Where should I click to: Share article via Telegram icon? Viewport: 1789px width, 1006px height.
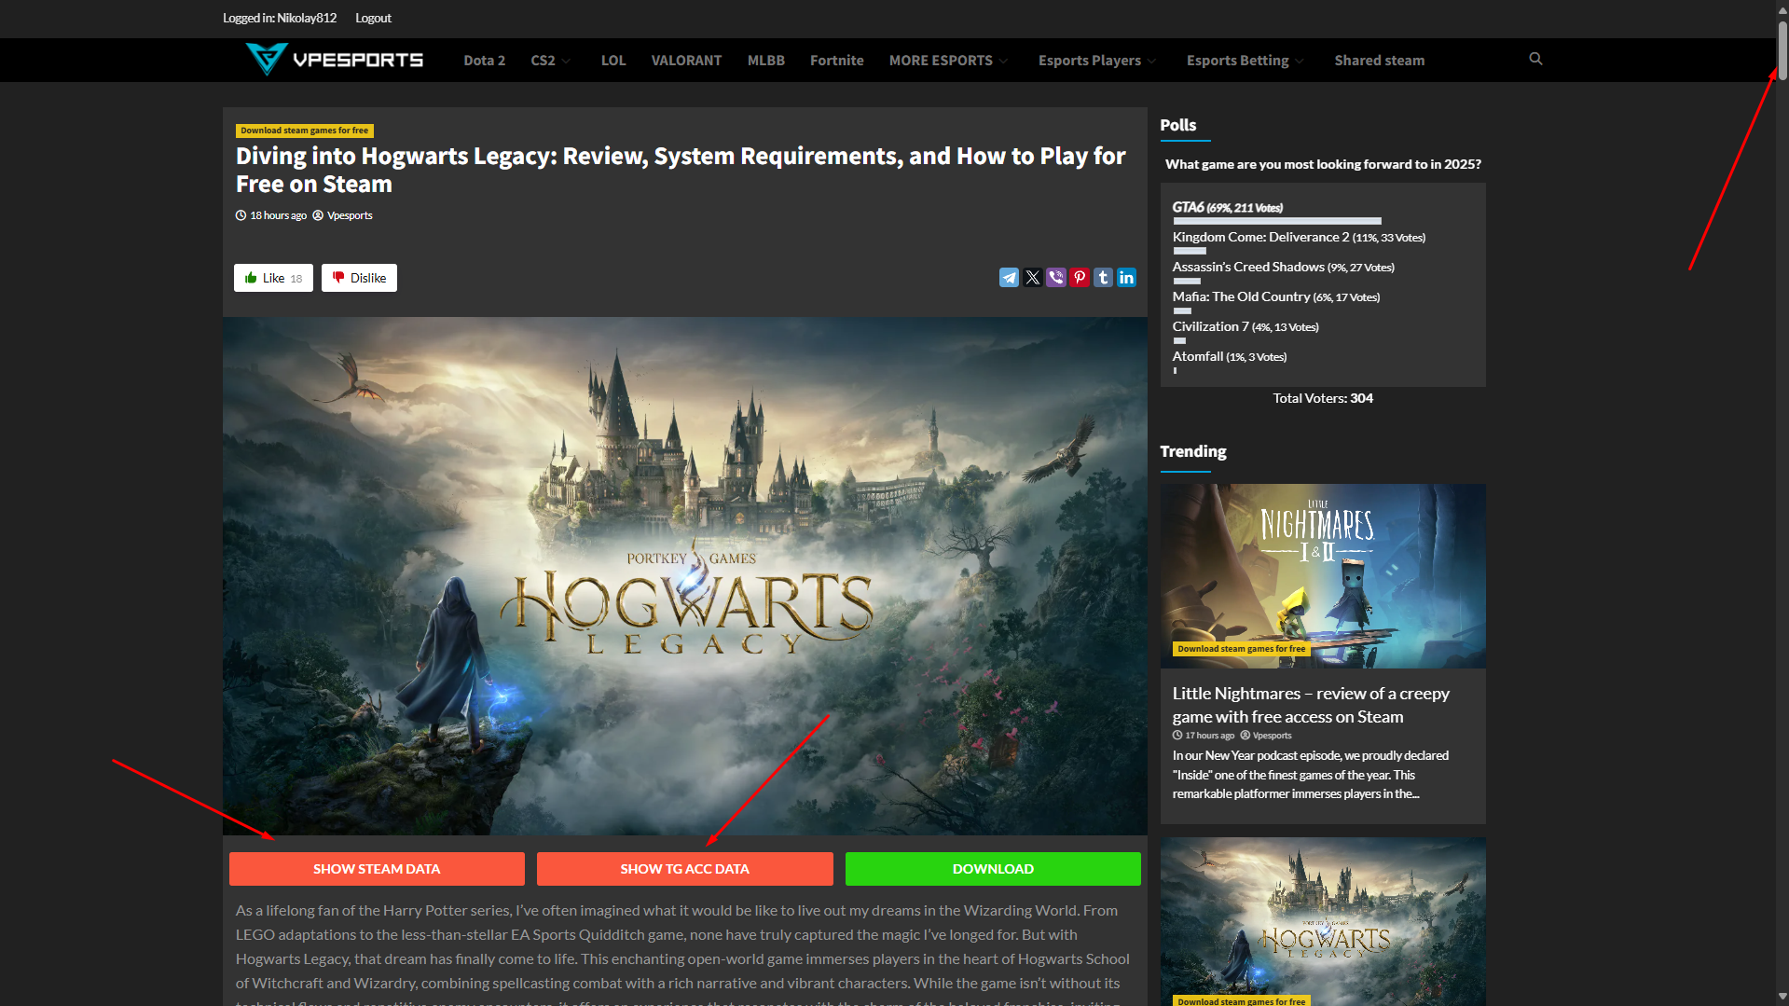1009,278
